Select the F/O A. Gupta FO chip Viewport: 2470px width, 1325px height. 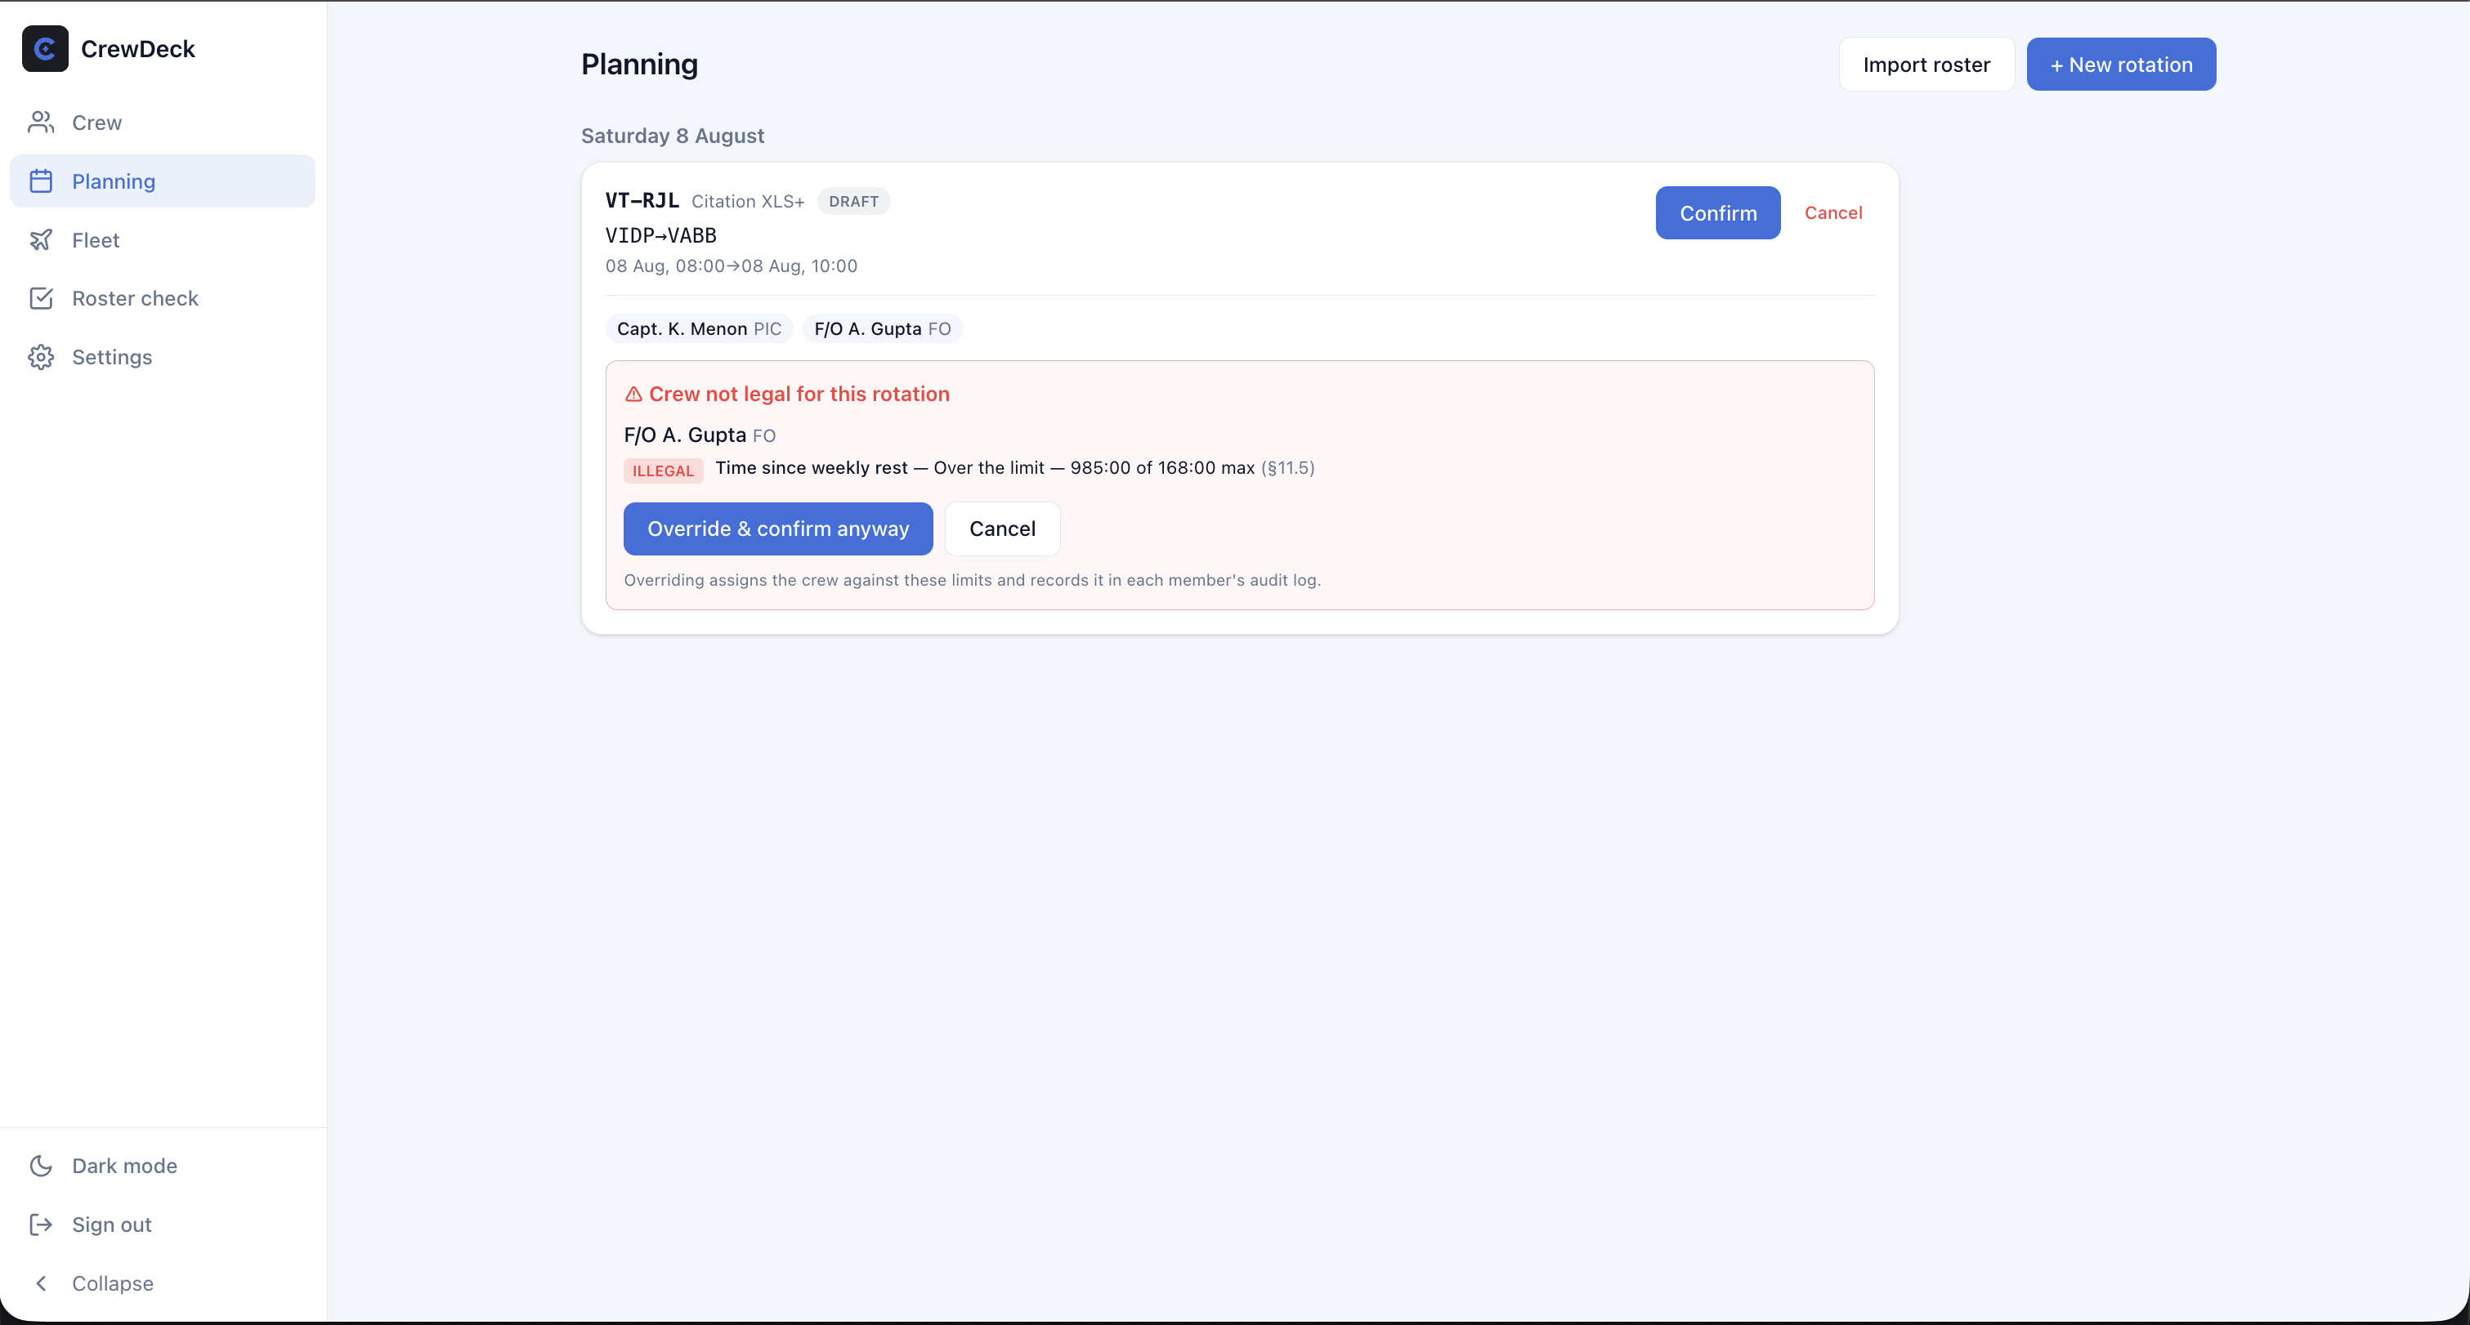pos(882,328)
